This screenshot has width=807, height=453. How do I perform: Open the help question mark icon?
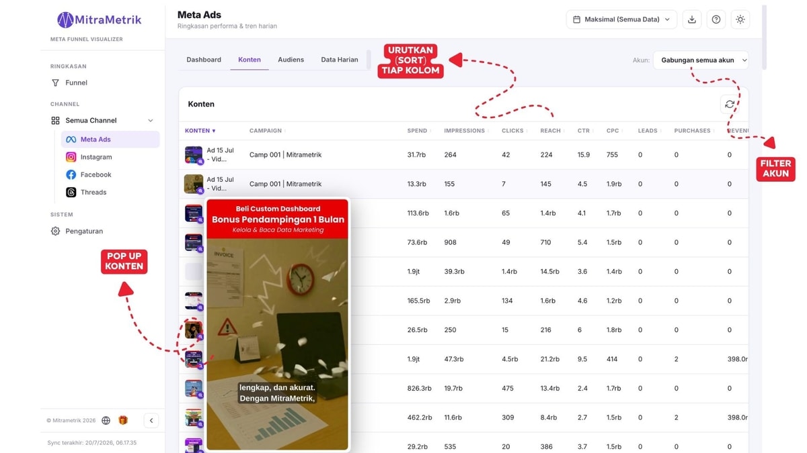[x=716, y=19]
